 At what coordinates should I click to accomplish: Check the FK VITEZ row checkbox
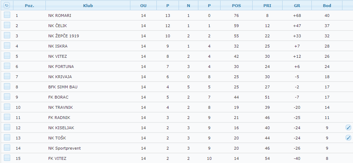(7, 158)
